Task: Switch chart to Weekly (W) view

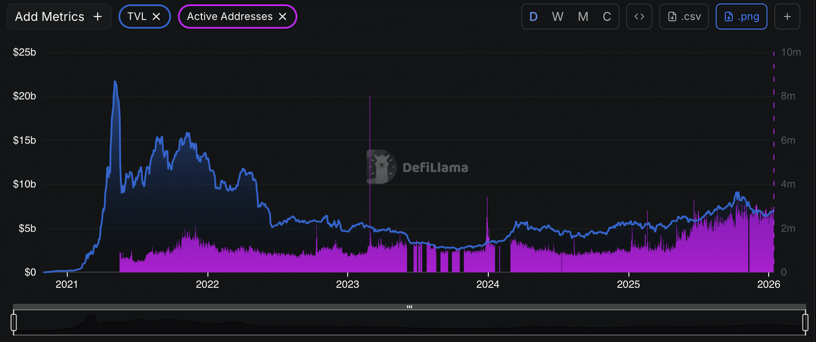Action: (557, 16)
